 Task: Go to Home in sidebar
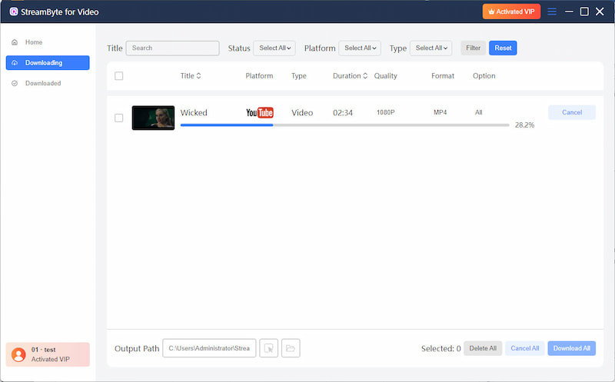click(x=34, y=42)
